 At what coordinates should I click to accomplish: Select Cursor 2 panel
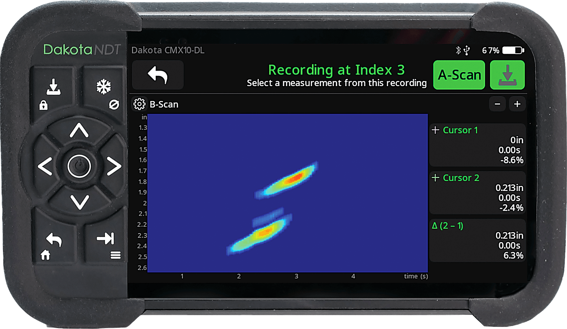point(478,193)
